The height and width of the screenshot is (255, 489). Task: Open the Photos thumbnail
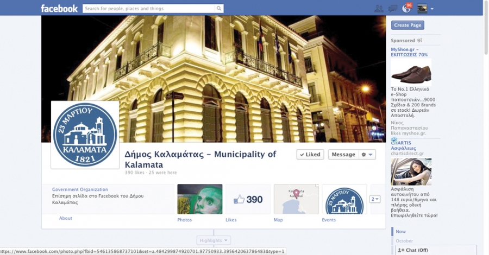pos(199,199)
